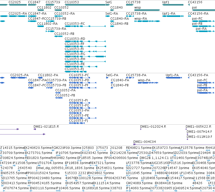Select BAC clone DME1-004C04 label
The image size is (215, 192).
click(x=145, y=142)
